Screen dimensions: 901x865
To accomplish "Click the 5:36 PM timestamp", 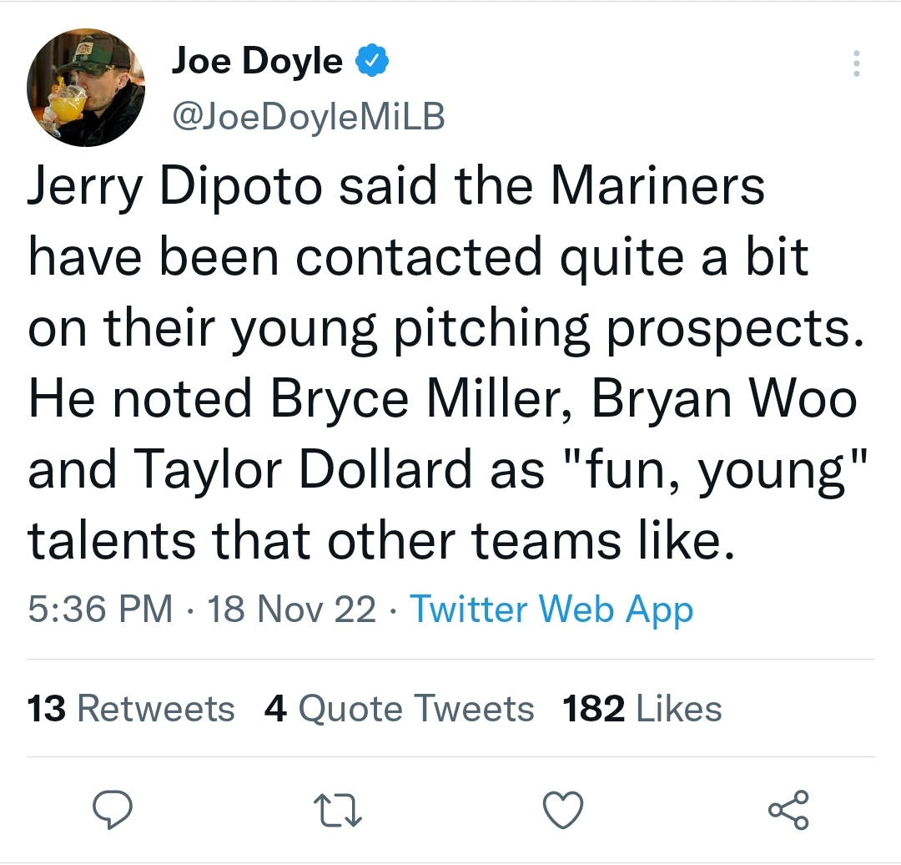I will (100, 609).
